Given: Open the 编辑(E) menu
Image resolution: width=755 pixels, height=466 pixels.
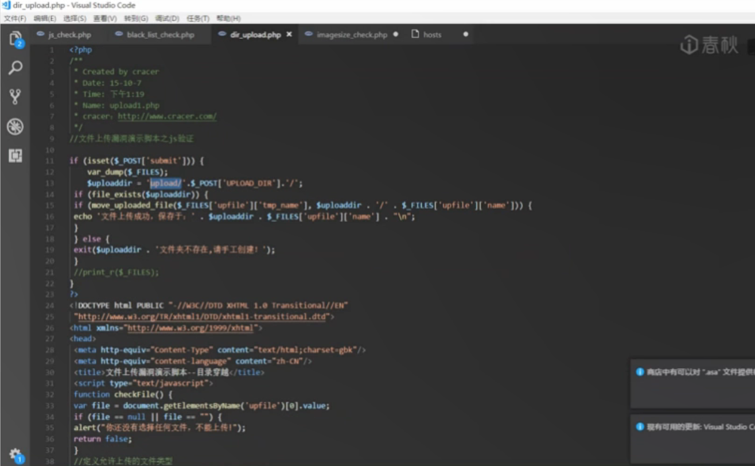Looking at the screenshot, I should click(44, 18).
